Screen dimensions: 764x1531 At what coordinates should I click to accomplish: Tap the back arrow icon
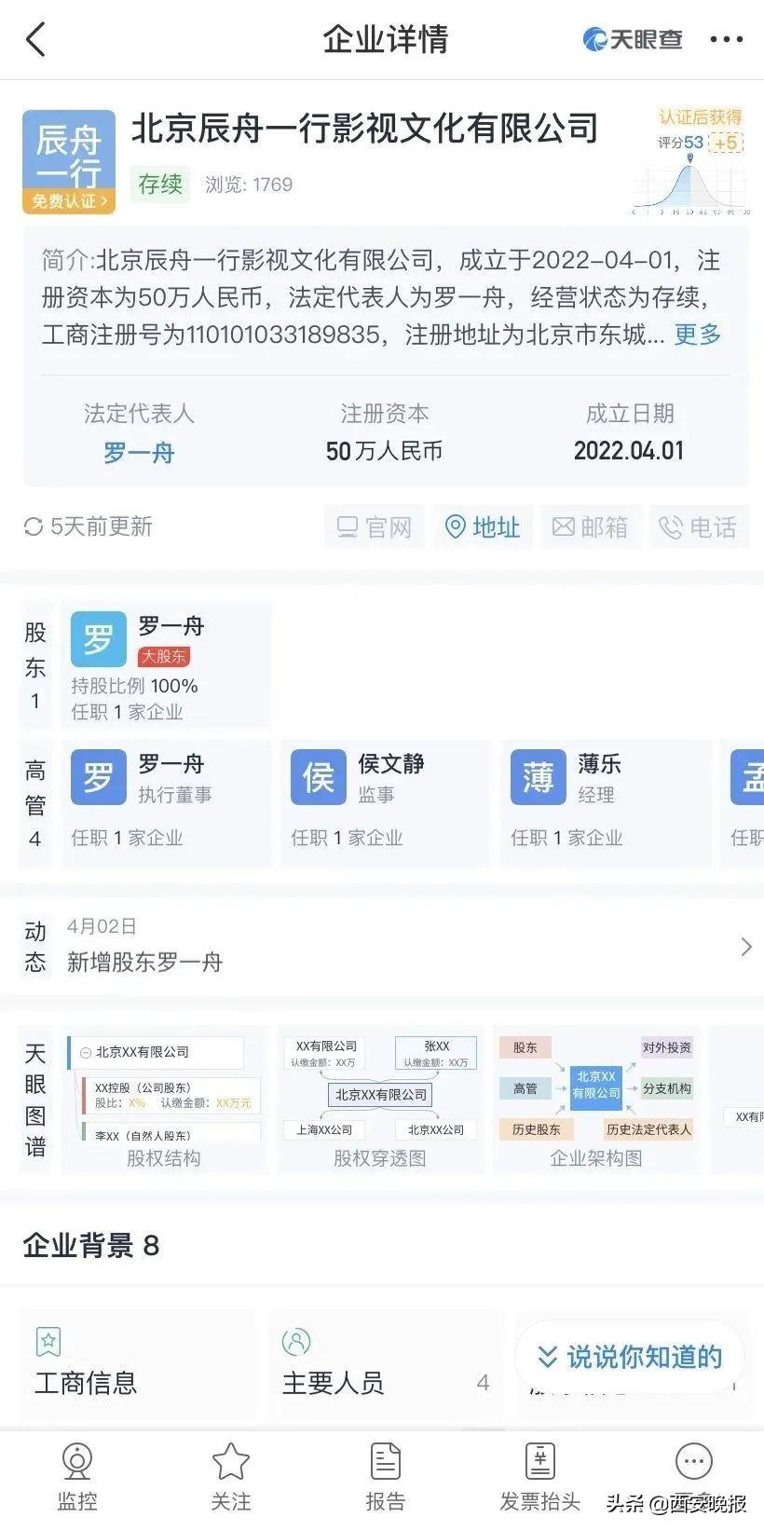[x=35, y=40]
